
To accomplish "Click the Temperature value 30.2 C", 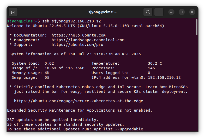I will coord(155,63).
